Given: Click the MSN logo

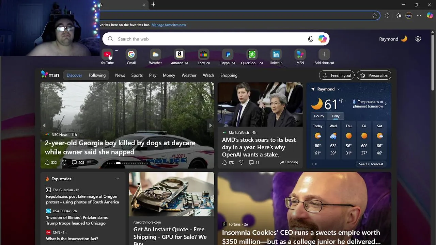Looking at the screenshot, I should [50, 75].
